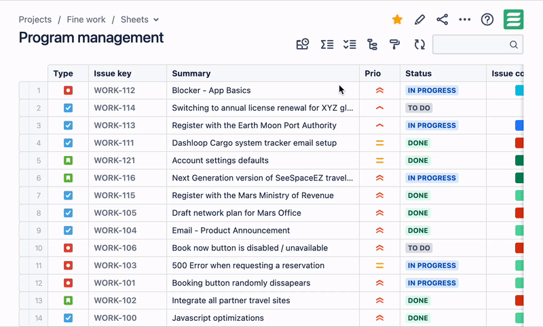Click the TO DO status of WORK-114
Image resolution: width=543 pixels, height=327 pixels.
pyautogui.click(x=419, y=108)
